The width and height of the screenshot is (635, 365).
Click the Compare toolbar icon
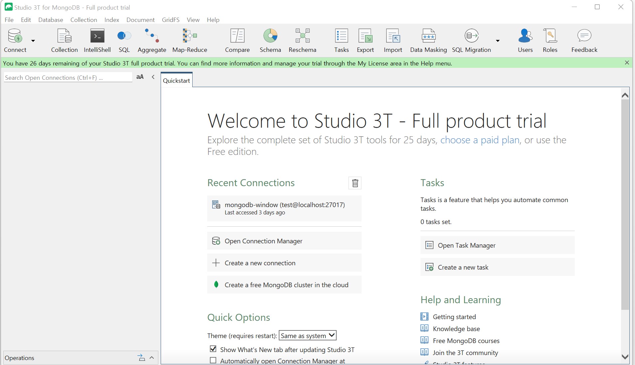click(x=237, y=40)
